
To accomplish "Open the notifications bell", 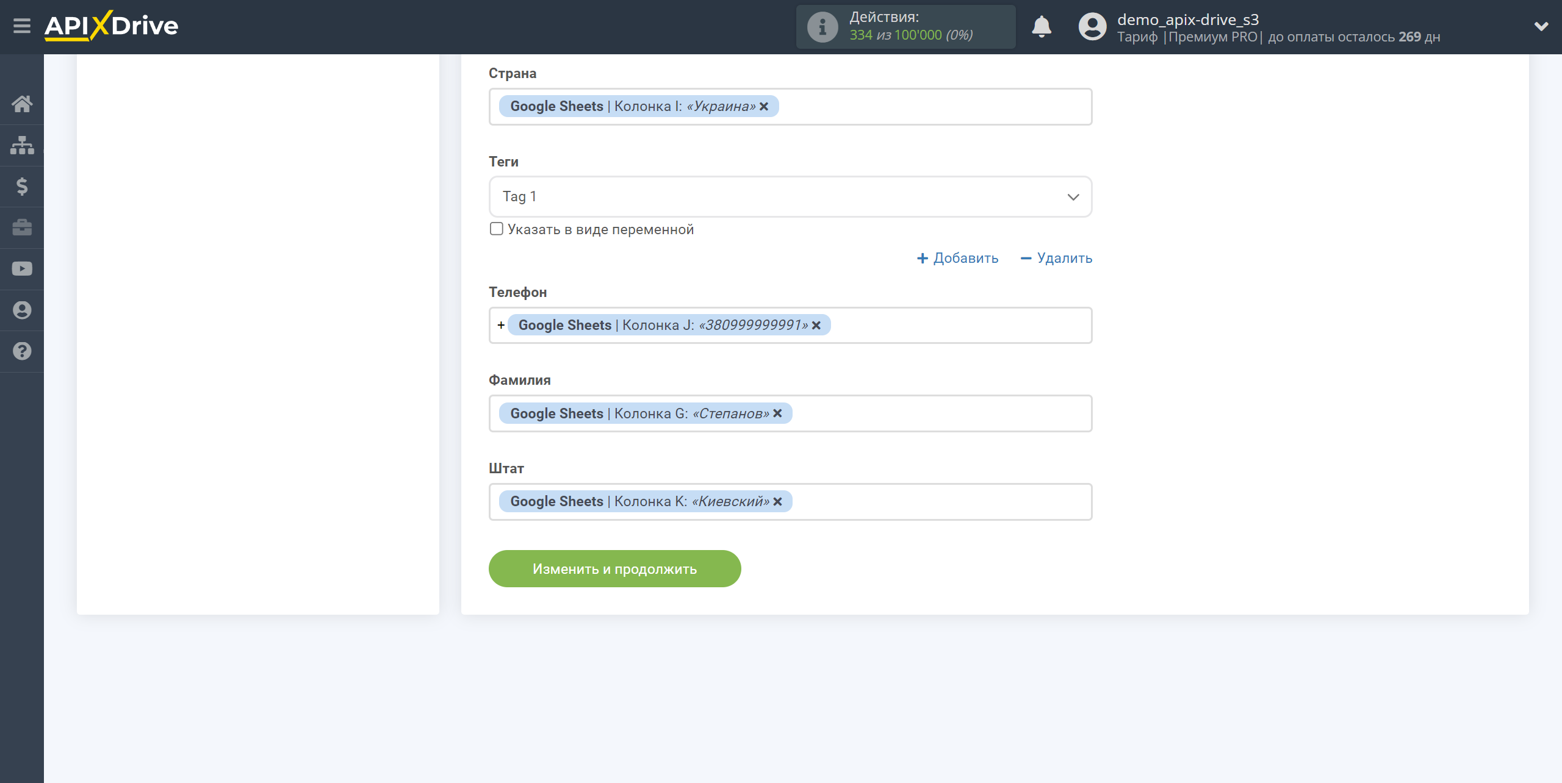I will click(x=1042, y=27).
